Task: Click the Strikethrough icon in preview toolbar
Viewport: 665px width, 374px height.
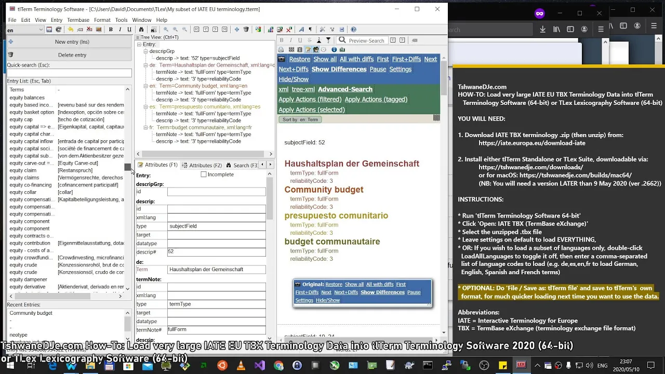Action: click(310, 40)
